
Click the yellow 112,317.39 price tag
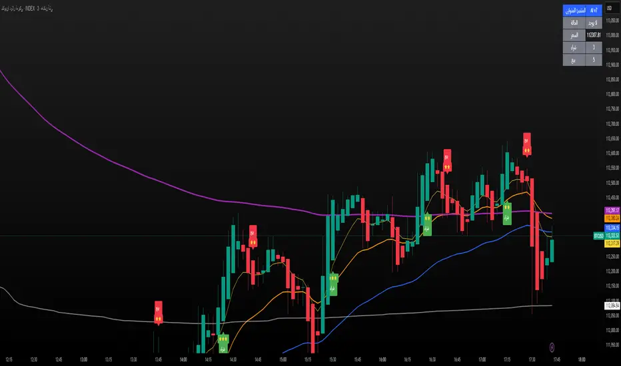(612, 244)
